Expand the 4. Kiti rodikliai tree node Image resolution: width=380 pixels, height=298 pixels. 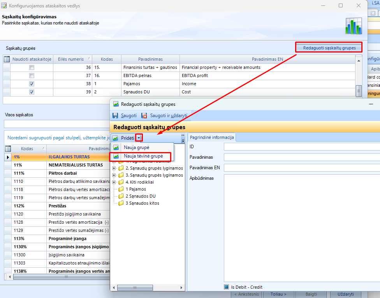(x=114, y=182)
